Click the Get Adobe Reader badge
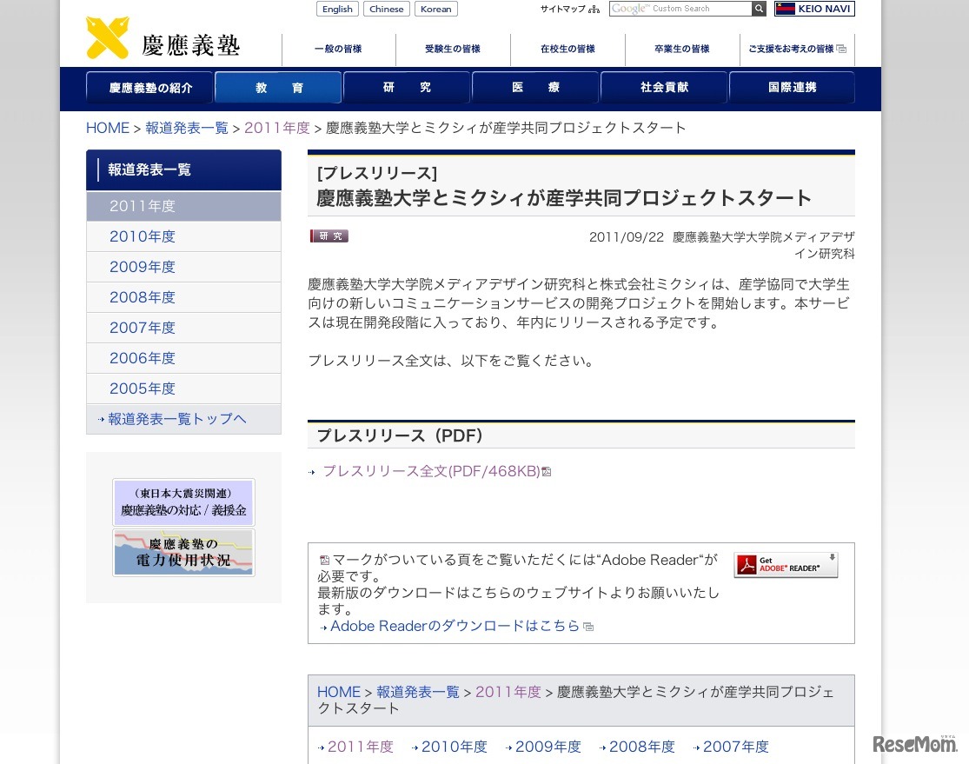The image size is (969, 764). point(785,564)
